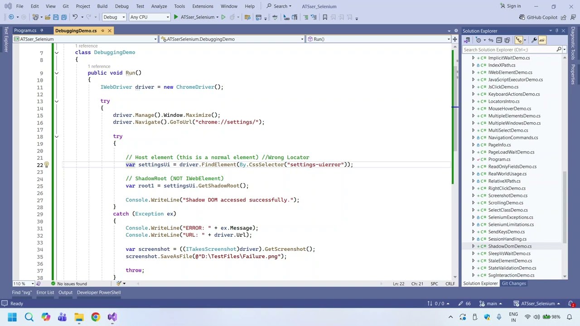
Task: Open the Output panel tab
Action: coord(65,292)
